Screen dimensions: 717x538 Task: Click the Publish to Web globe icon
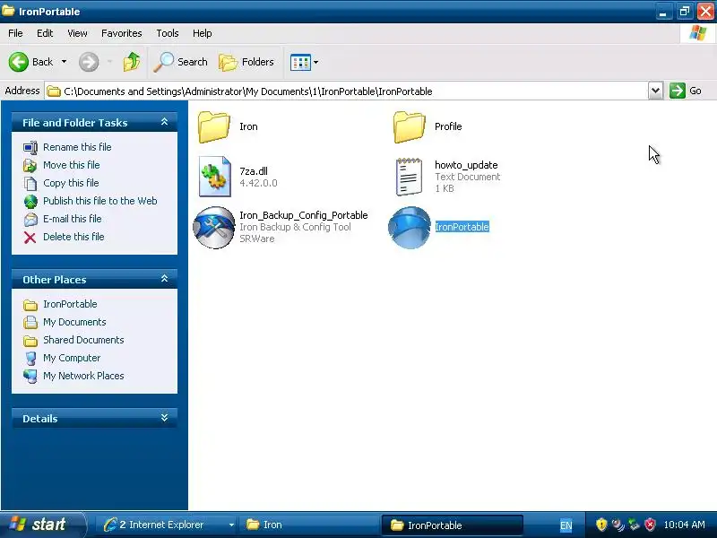[x=30, y=201]
